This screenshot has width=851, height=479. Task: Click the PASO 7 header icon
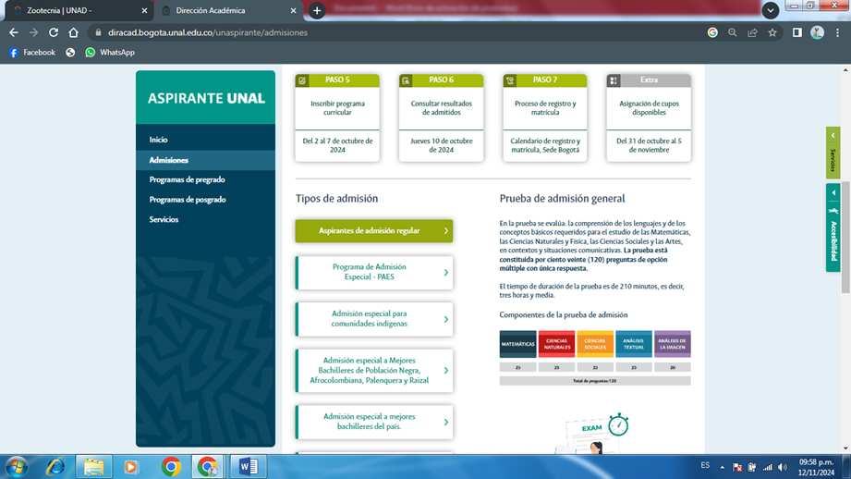tap(510, 80)
